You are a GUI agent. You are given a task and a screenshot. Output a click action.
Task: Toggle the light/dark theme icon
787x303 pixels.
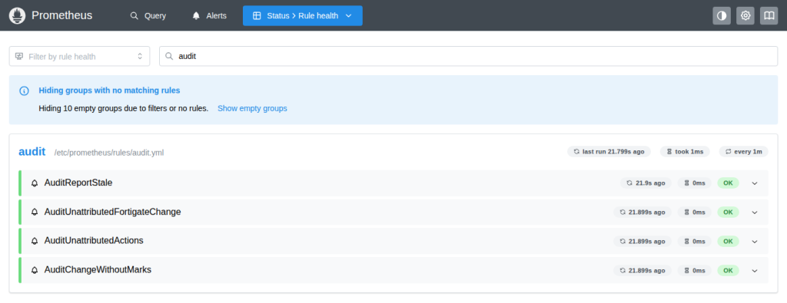(722, 15)
